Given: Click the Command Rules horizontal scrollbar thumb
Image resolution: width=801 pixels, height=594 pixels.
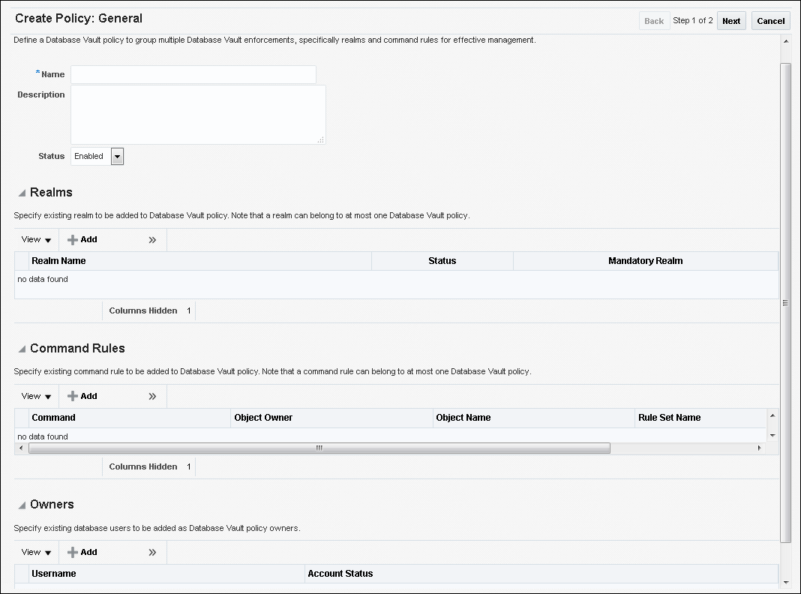Looking at the screenshot, I should [x=319, y=448].
